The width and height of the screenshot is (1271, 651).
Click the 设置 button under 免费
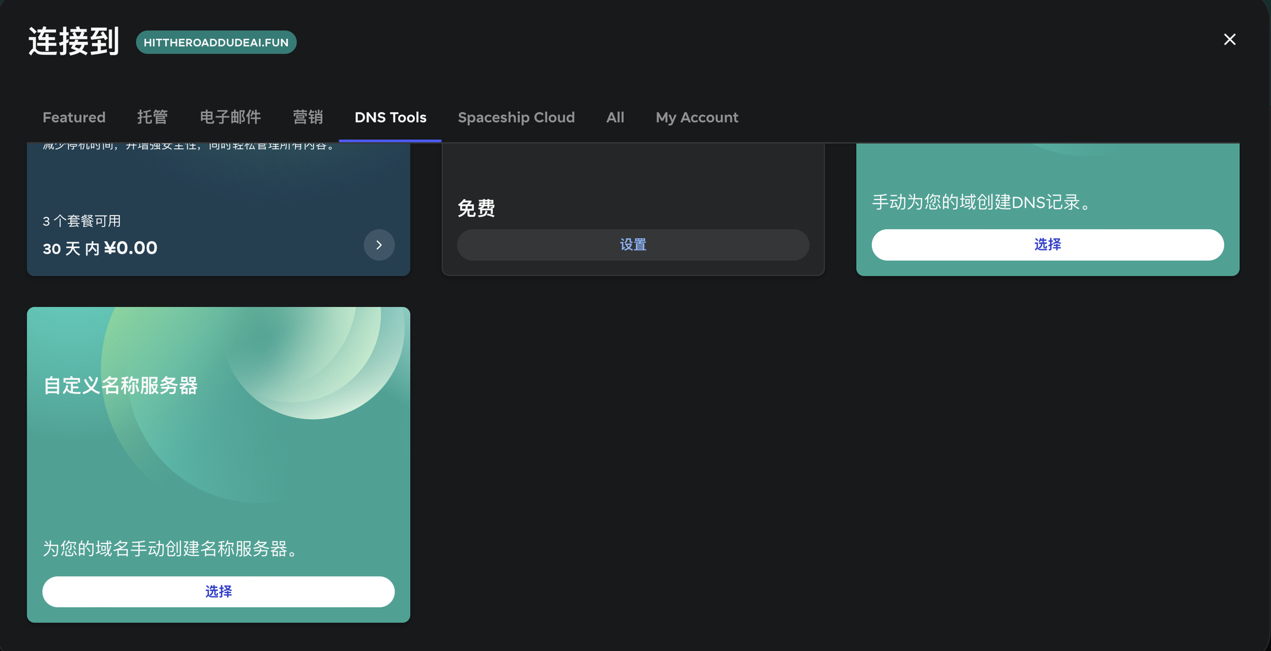pyautogui.click(x=633, y=245)
